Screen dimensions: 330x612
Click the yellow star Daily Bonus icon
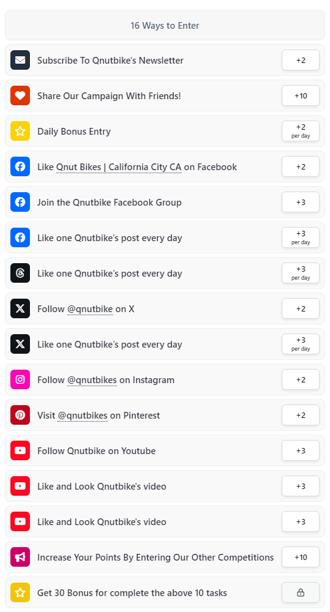(x=20, y=131)
